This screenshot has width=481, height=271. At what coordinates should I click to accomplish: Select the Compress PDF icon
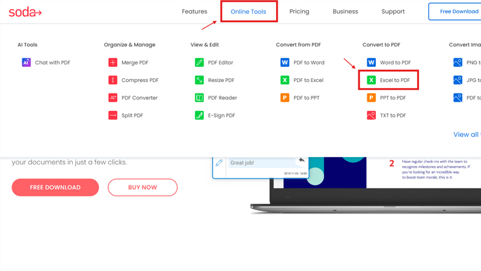(x=113, y=80)
